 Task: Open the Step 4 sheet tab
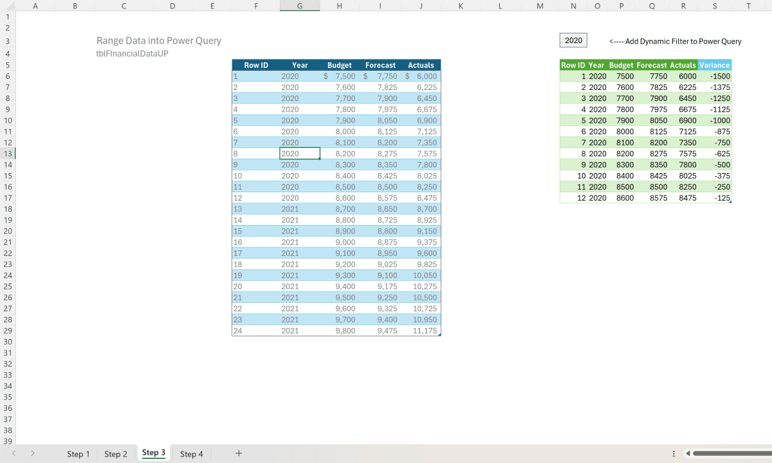pyautogui.click(x=191, y=453)
